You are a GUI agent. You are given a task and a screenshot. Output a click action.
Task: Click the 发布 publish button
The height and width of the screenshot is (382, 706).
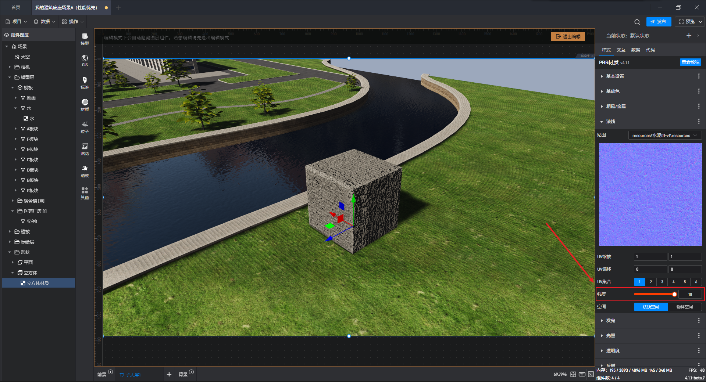tap(659, 22)
